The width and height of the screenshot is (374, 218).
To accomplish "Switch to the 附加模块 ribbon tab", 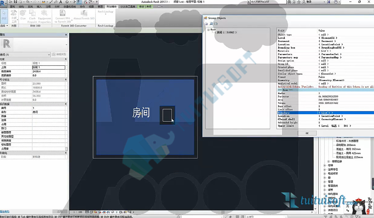I will tap(111, 6).
